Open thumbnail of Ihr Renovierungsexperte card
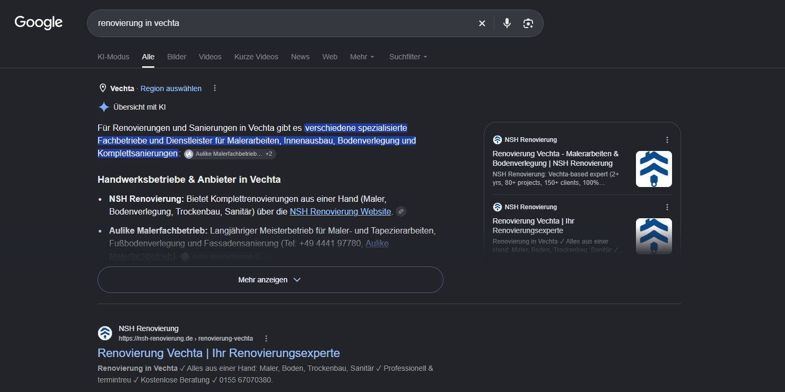Viewport: 785px width, 392px height. point(654,236)
